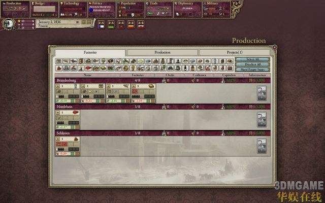Image resolution: width=325 pixels, height=203 pixels.
Task: Close the Production window with X button
Action: tap(274, 47)
